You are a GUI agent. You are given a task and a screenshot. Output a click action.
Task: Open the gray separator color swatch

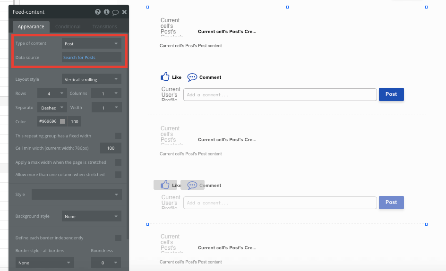pyautogui.click(x=62, y=121)
